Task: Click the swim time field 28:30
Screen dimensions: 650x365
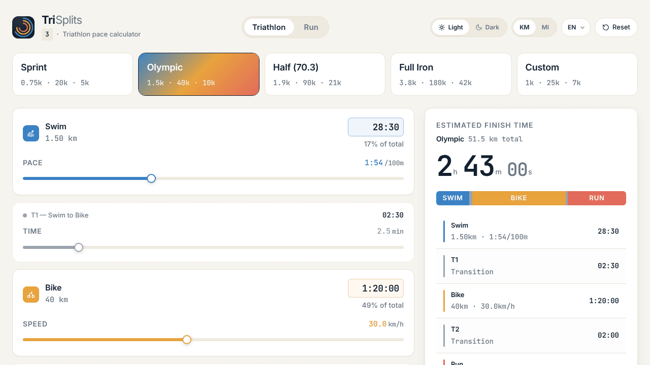Action: (x=376, y=127)
